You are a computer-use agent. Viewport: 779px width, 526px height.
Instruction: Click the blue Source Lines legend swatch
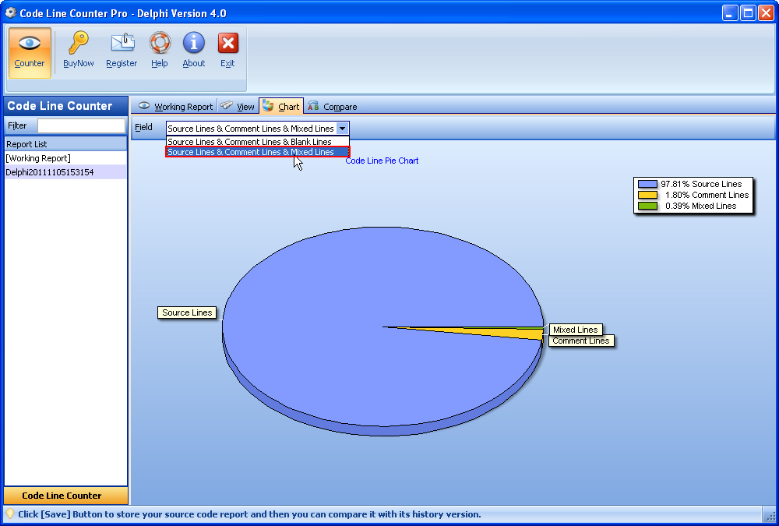(x=647, y=184)
